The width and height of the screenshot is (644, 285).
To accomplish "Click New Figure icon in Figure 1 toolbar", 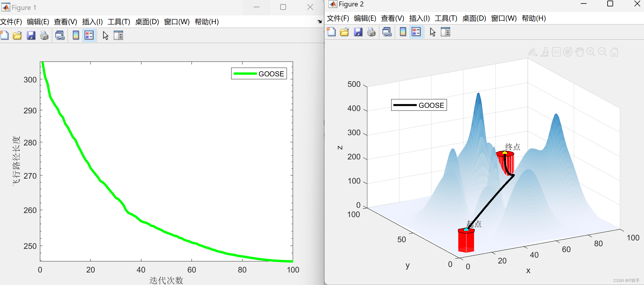I will point(4,36).
